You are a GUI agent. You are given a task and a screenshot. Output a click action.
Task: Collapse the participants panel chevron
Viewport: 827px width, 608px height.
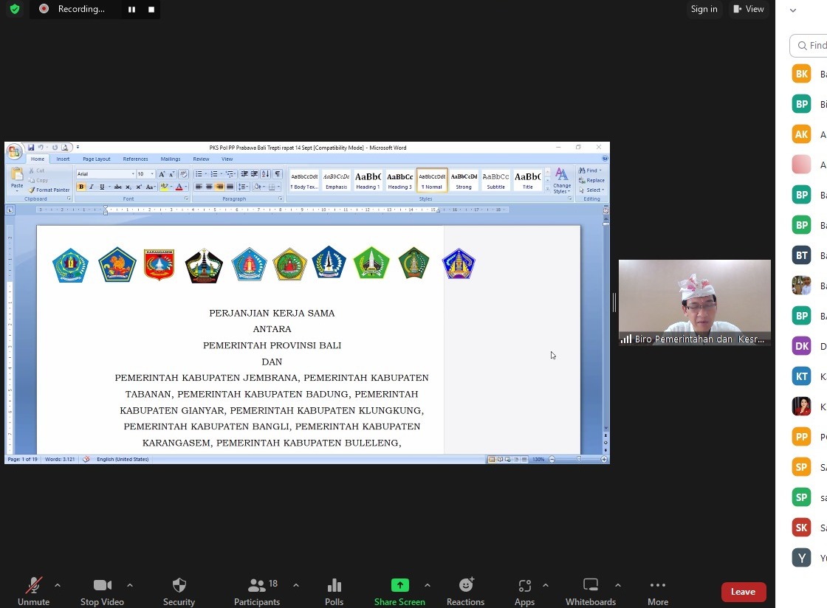coord(793,10)
